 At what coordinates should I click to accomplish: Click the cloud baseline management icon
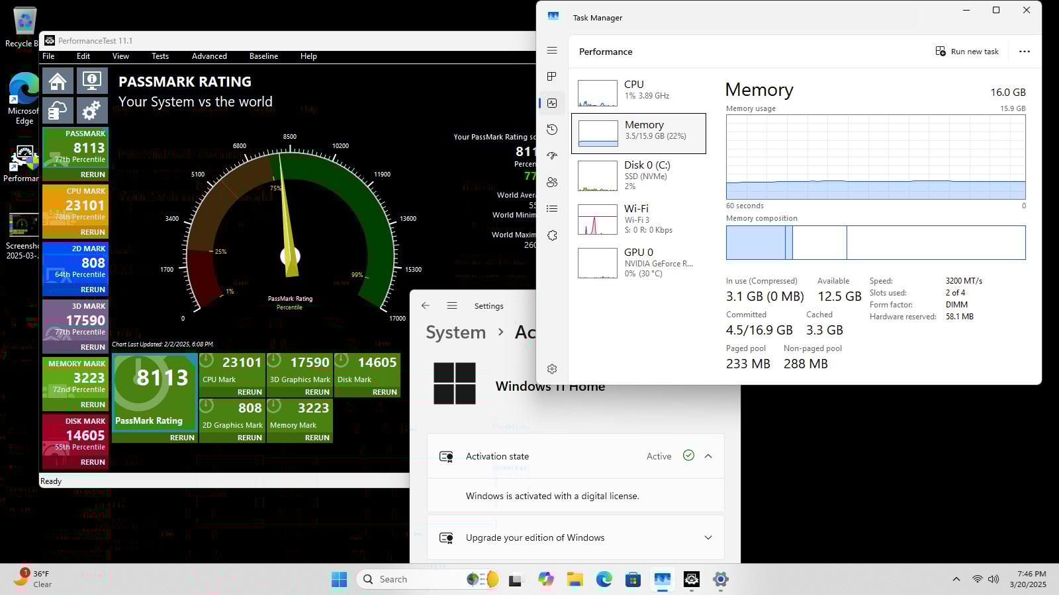pos(58,110)
